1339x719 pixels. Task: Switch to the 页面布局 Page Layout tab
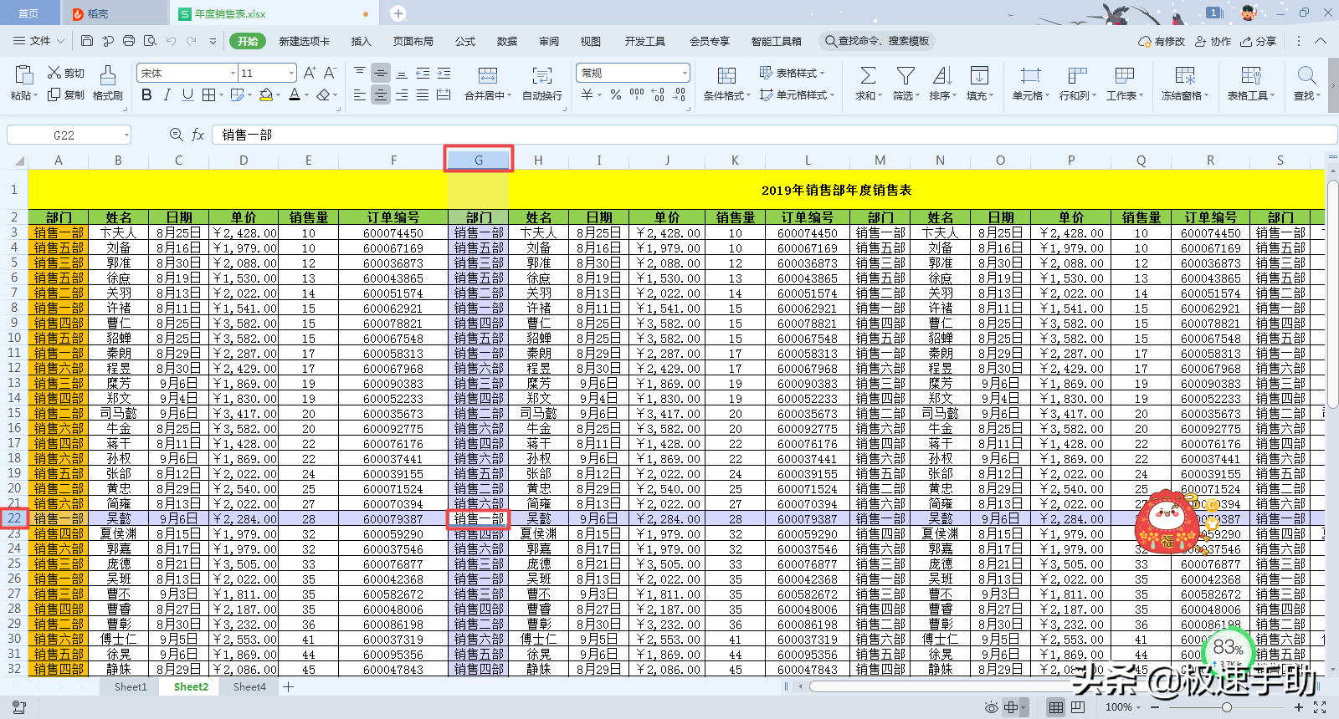coord(413,41)
